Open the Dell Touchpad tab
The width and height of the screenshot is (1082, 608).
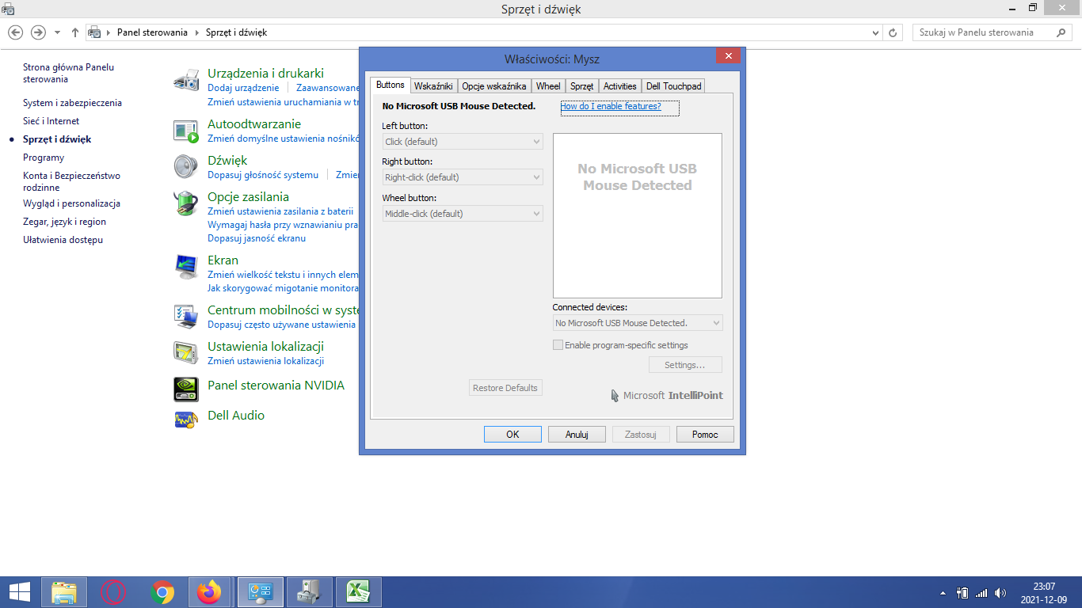coord(673,86)
